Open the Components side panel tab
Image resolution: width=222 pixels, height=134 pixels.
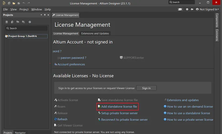tap(217, 20)
